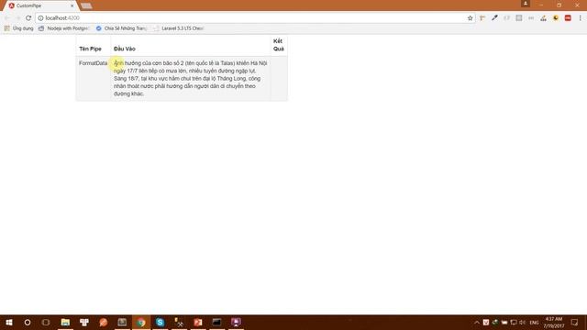The width and height of the screenshot is (587, 330).
Task: Switch the ENG input language indicator
Action: (x=534, y=323)
